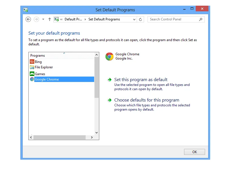The width and height of the screenshot is (232, 171).
Task: Click the search magnifier icon
Action: pos(201,19)
